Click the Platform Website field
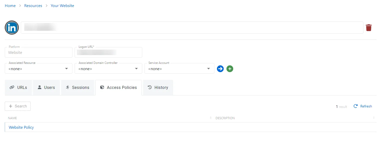The width and height of the screenshot is (382, 154). tap(39, 52)
